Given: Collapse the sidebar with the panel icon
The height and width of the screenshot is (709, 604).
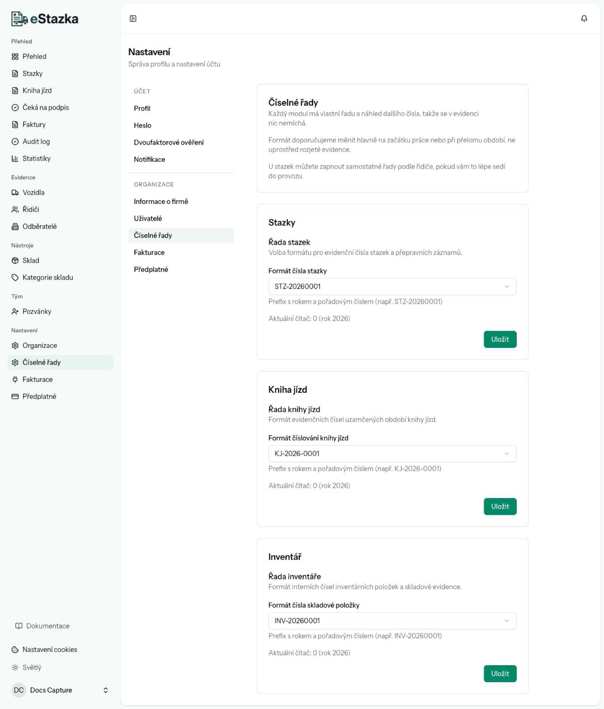Looking at the screenshot, I should (133, 19).
